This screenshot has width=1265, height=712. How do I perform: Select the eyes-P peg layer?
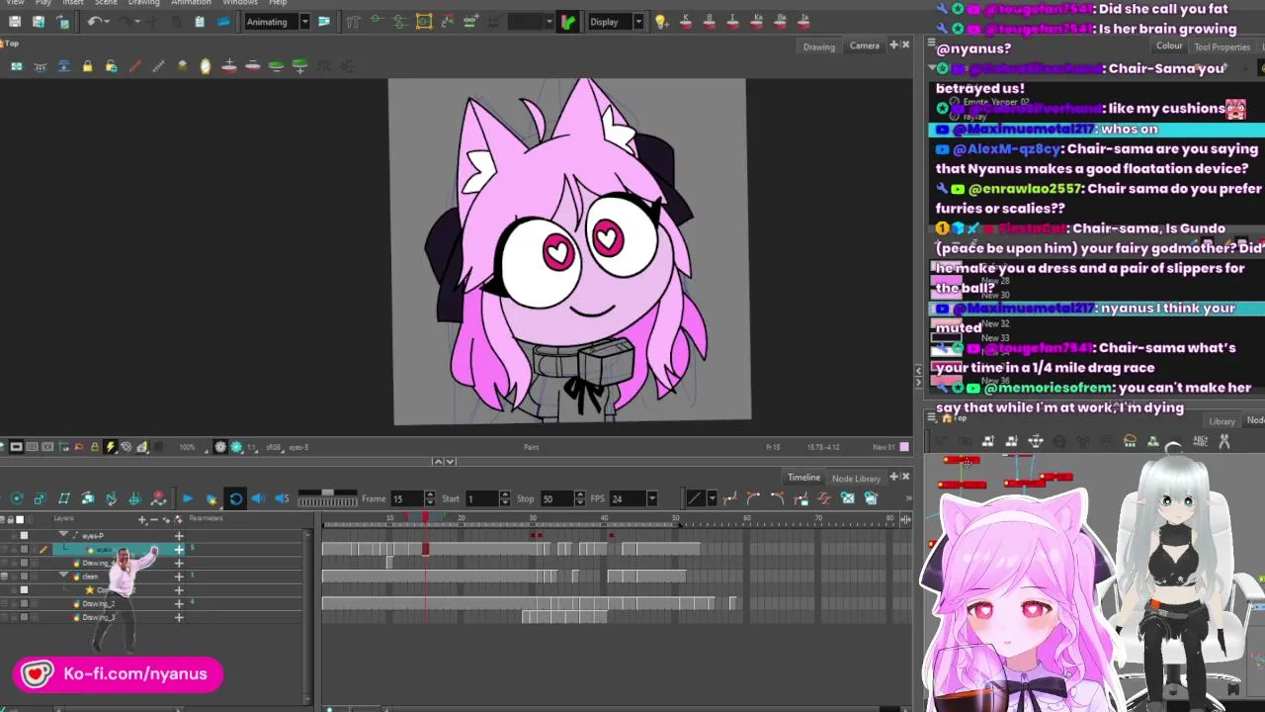click(93, 535)
